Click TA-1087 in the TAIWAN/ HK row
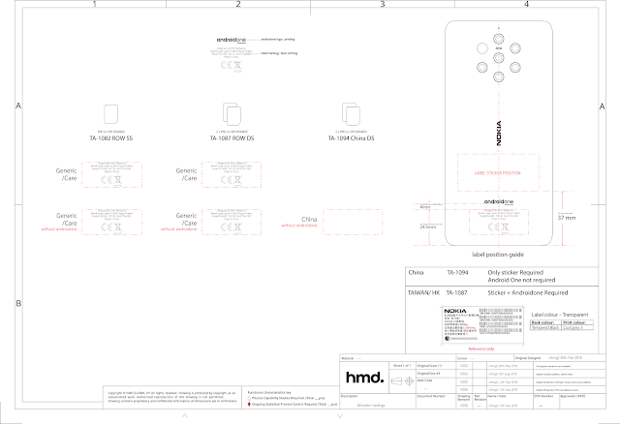This screenshot has height=424, width=620. [456, 292]
